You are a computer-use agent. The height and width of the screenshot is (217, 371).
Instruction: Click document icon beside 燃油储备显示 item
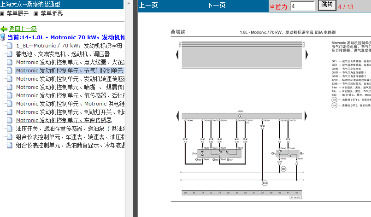pos(10,145)
